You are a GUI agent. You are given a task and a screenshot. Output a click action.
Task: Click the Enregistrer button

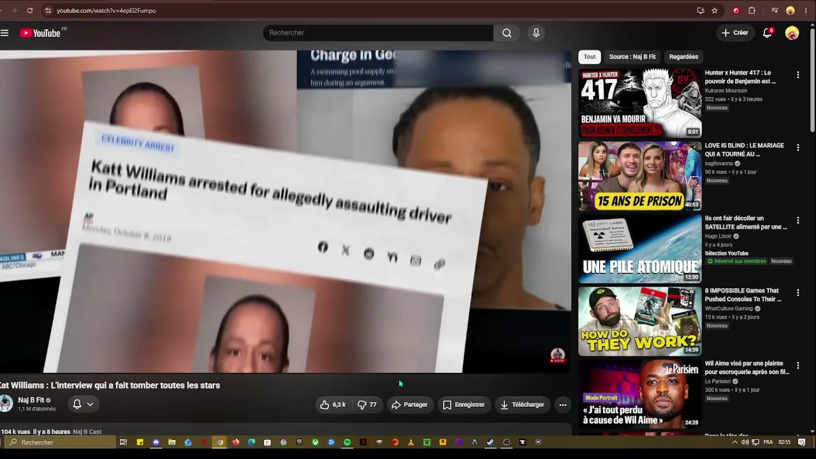pyautogui.click(x=463, y=405)
